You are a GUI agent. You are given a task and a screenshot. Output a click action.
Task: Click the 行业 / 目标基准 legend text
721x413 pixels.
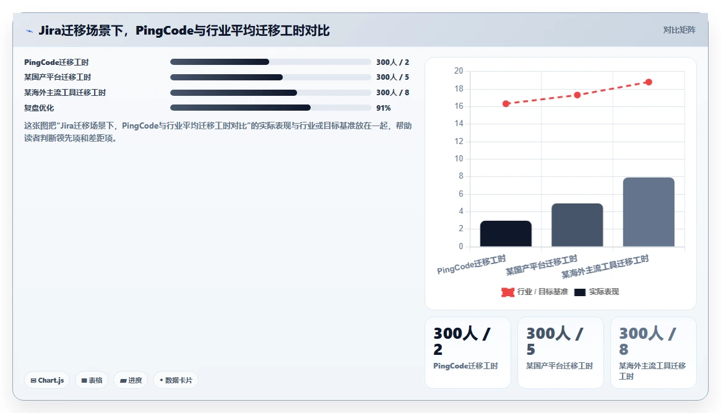pyautogui.click(x=543, y=292)
